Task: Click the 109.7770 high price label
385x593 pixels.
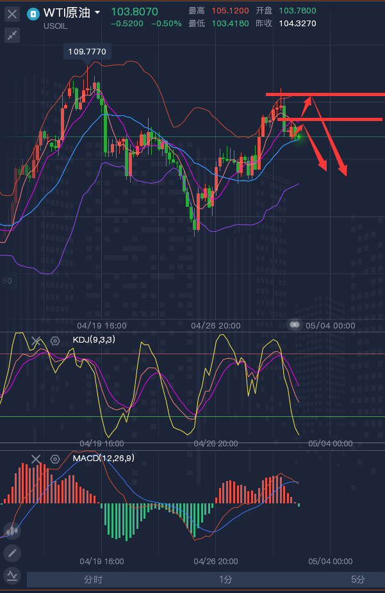Action: click(x=87, y=51)
